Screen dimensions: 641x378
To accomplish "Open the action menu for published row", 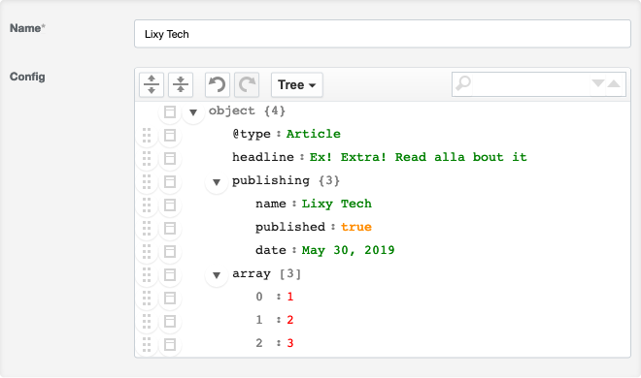I will pos(170,228).
